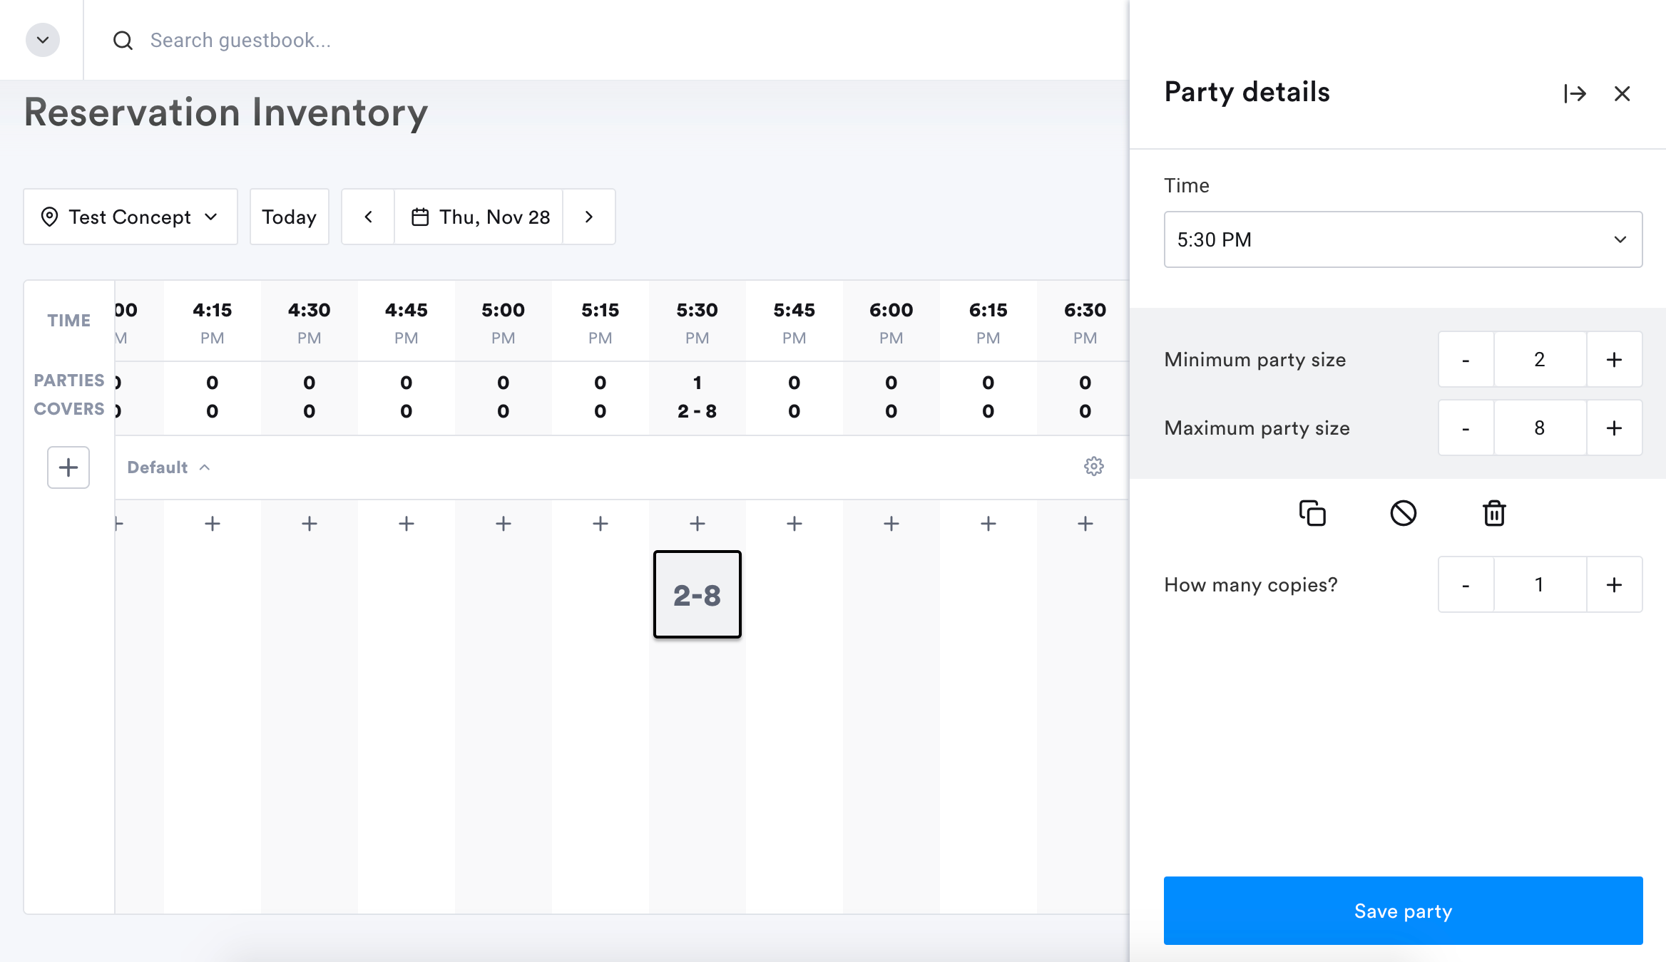The width and height of the screenshot is (1666, 962).
Task: Add a party at 5:45 PM
Action: pyautogui.click(x=794, y=524)
